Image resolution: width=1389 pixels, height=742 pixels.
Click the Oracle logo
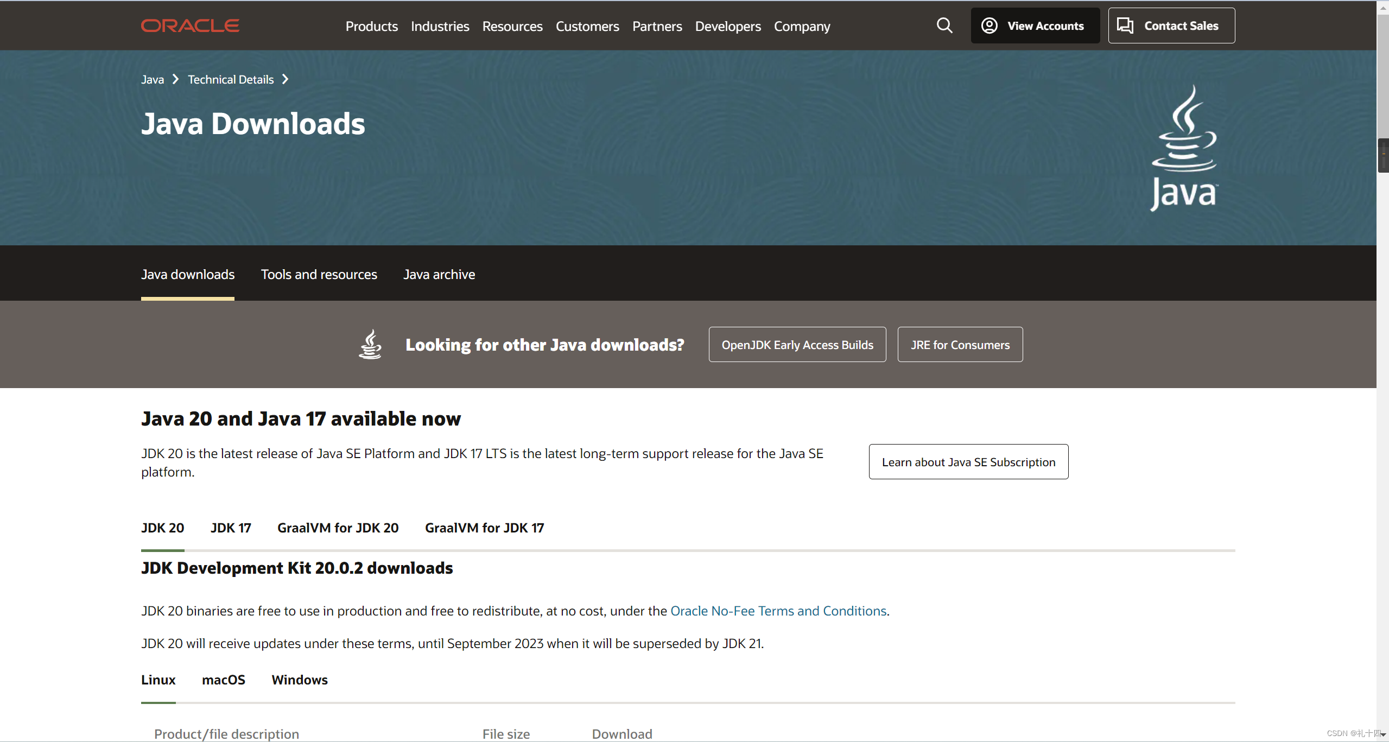coord(190,26)
